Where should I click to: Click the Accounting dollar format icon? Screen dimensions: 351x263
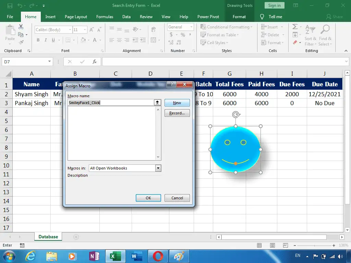[x=171, y=35]
